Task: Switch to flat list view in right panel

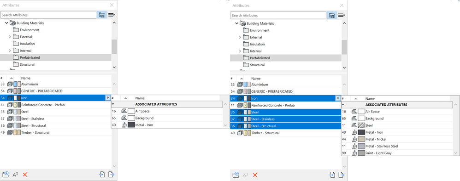Action: (341, 15)
